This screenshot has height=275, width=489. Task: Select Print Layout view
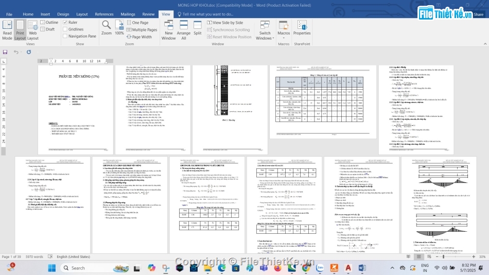[x=20, y=30]
